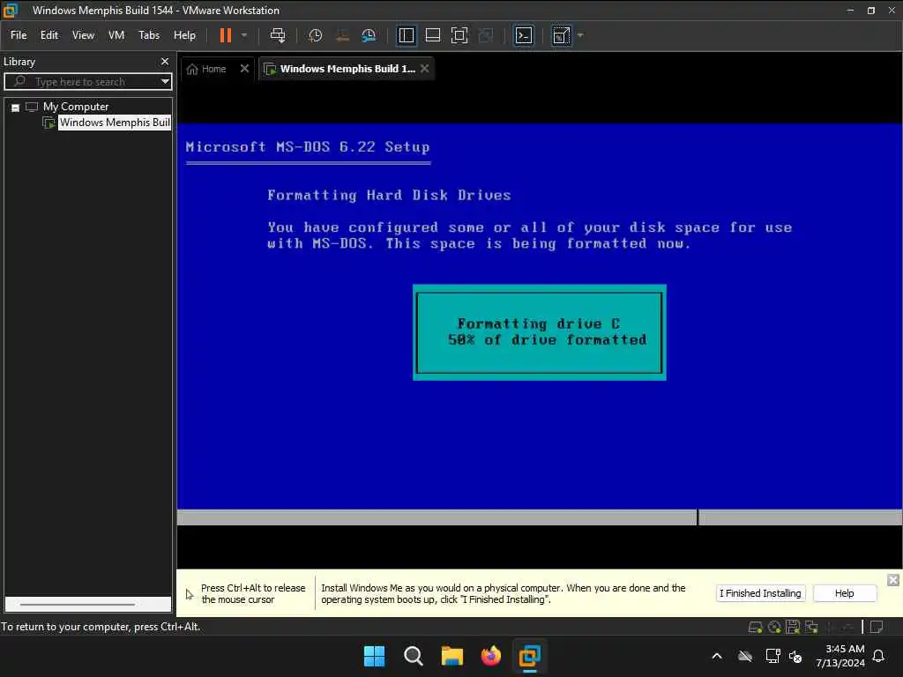Click OneDrive cloud tray icon
Viewport: 903px width, 677px height.
point(745,656)
